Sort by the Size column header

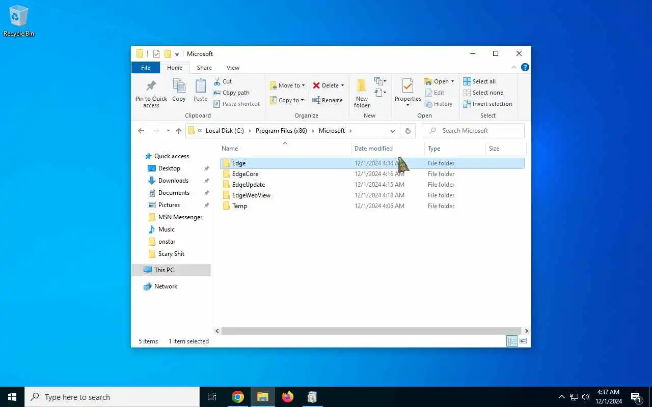coord(505,149)
